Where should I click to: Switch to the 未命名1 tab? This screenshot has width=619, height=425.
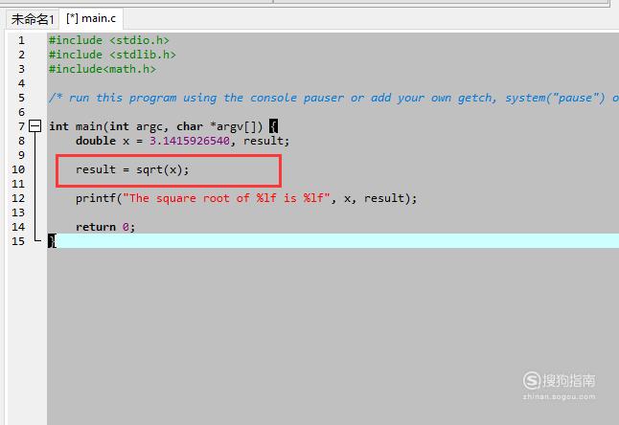pos(33,19)
